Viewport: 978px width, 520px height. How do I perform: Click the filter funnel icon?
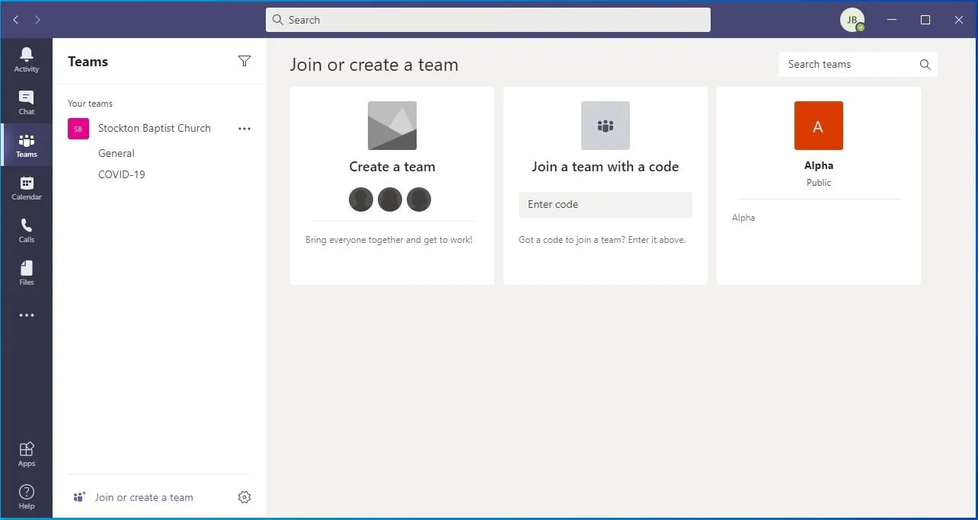(244, 61)
